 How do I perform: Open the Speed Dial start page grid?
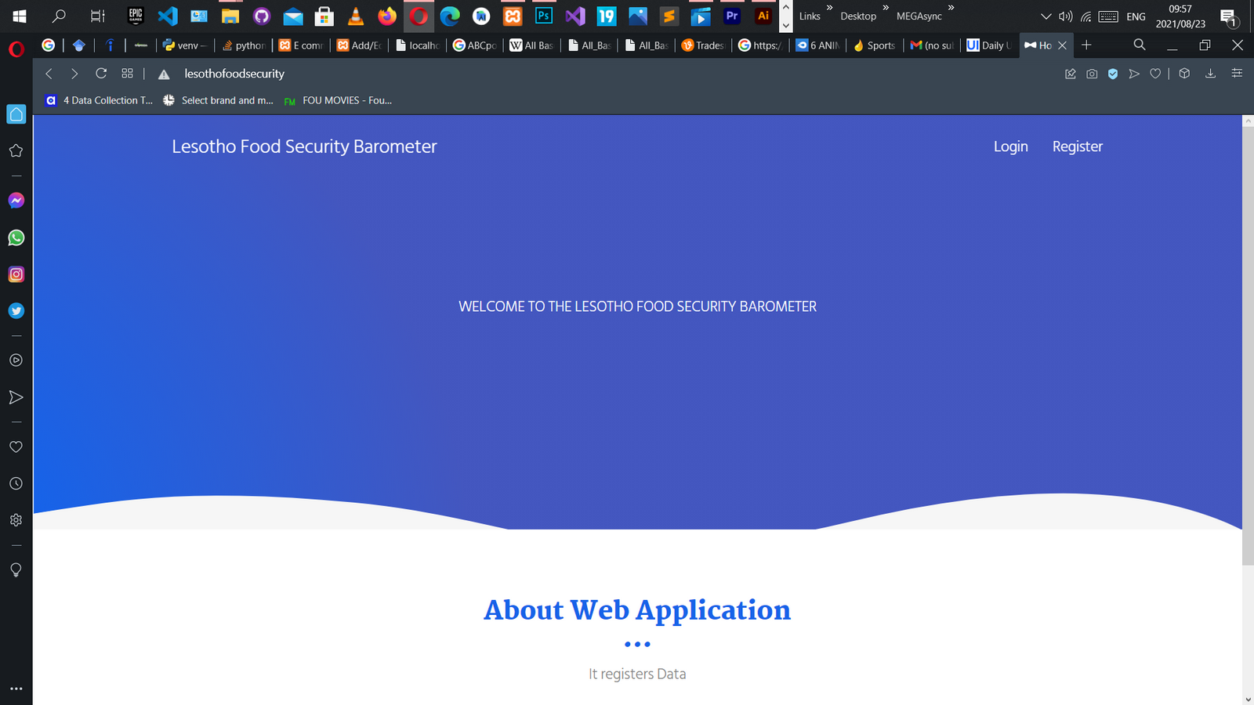coord(127,74)
